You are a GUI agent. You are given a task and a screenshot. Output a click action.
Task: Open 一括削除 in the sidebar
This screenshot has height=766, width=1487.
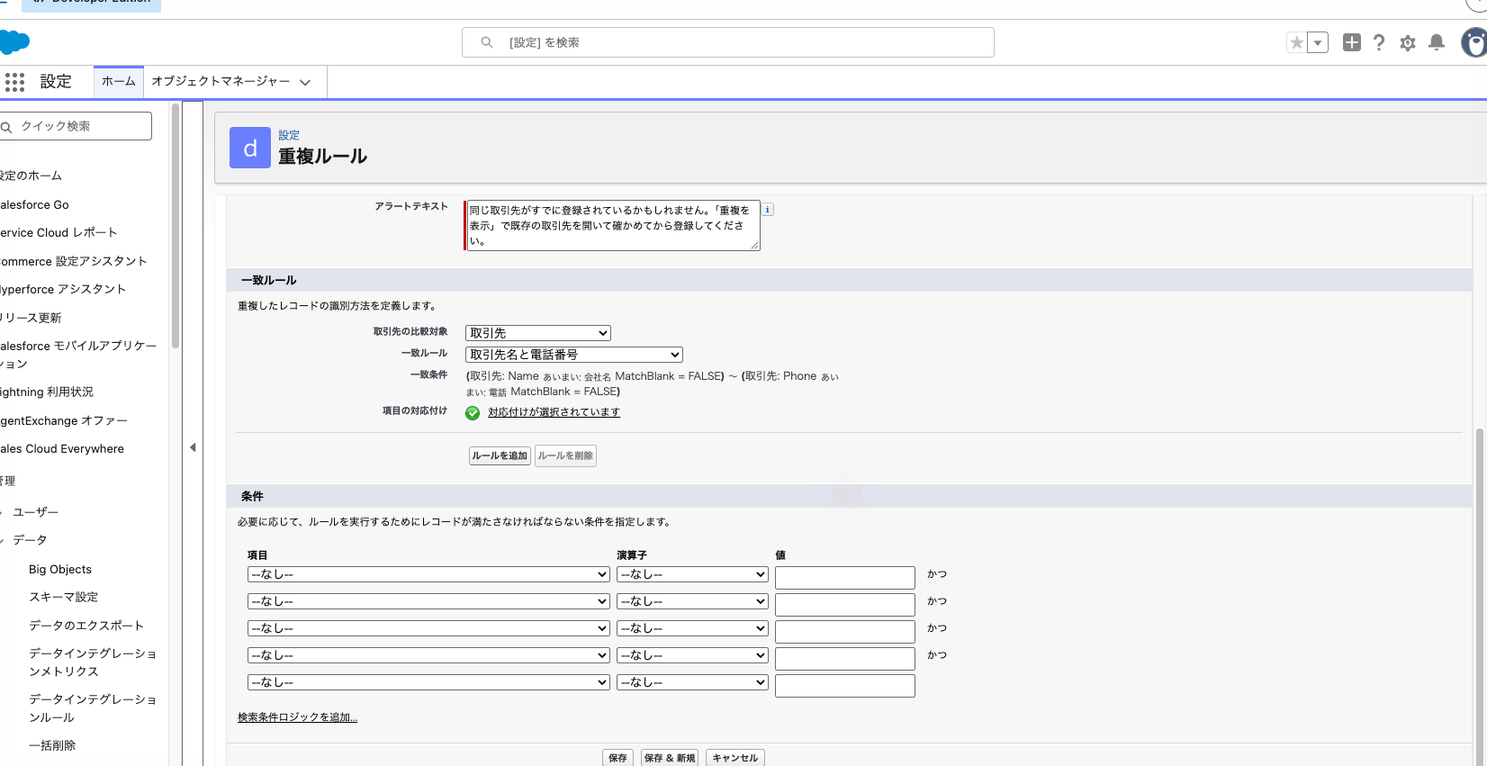point(52,745)
